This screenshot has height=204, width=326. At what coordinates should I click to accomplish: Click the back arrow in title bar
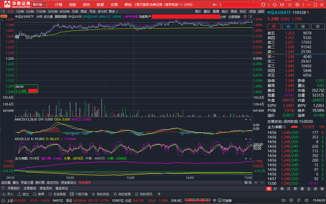[x=215, y=5]
